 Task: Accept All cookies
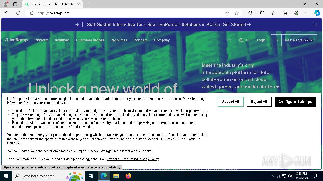tap(230, 102)
